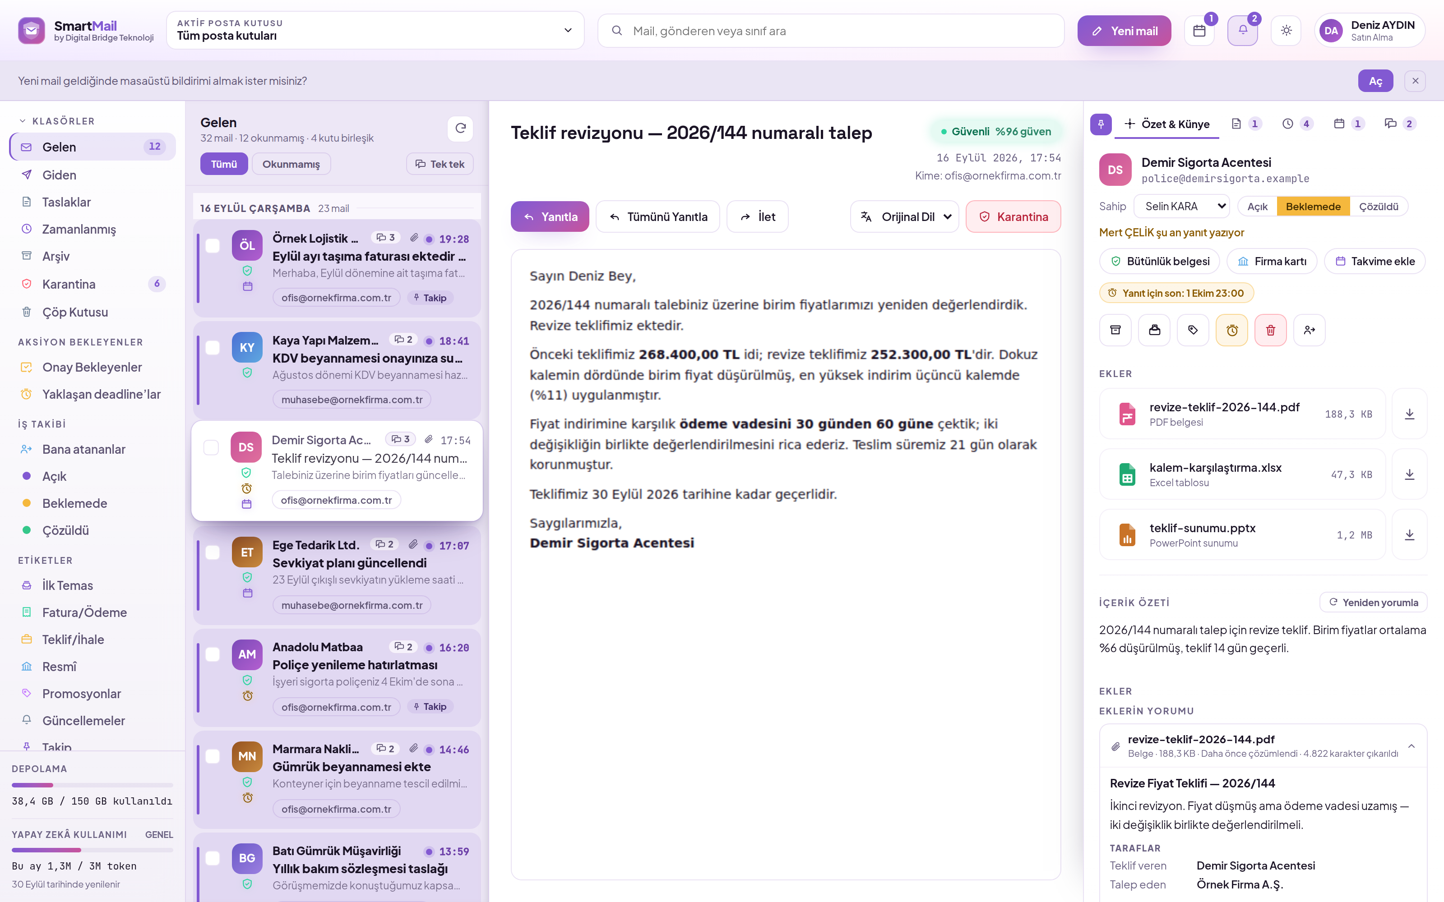Click the Depolama usage bar
1444x902 pixels.
[x=93, y=785]
